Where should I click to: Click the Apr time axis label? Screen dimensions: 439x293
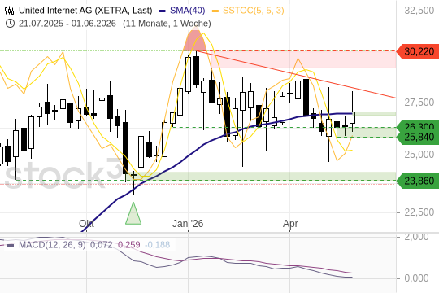(x=290, y=224)
